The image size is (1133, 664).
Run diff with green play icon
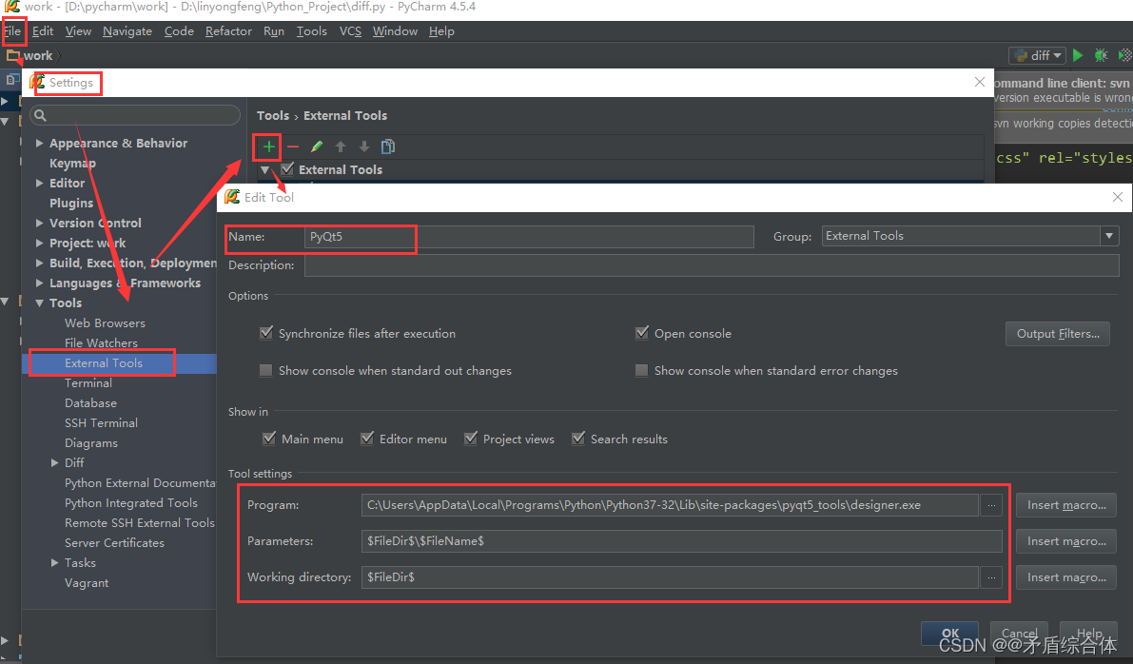[x=1078, y=55]
